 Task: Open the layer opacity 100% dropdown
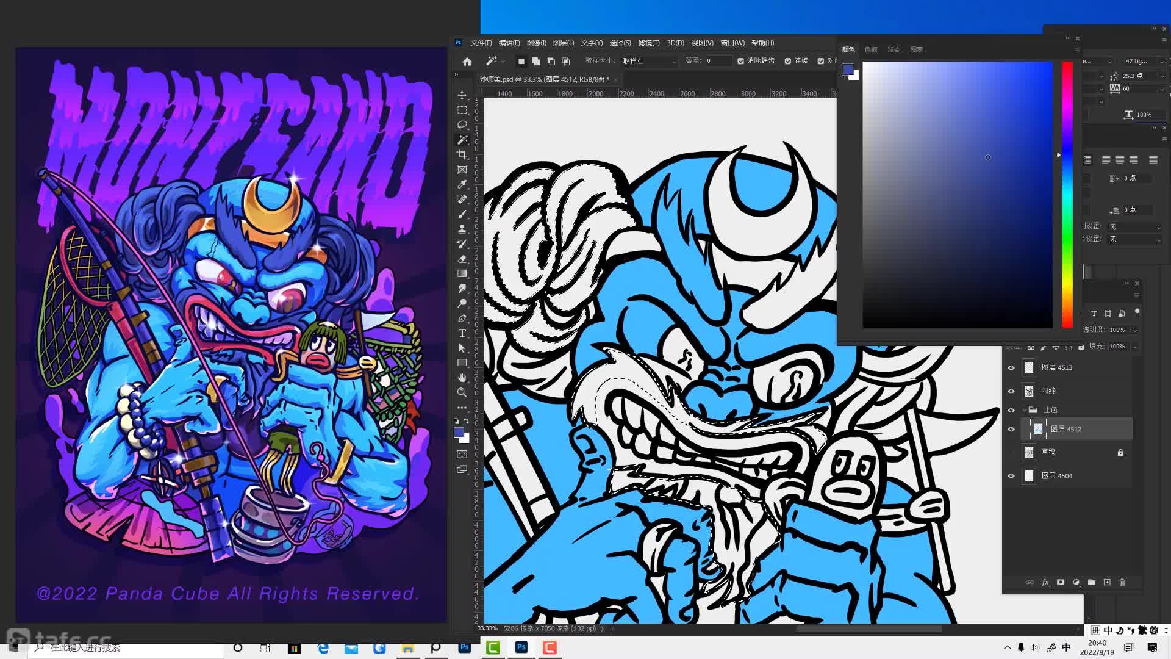point(1134,330)
